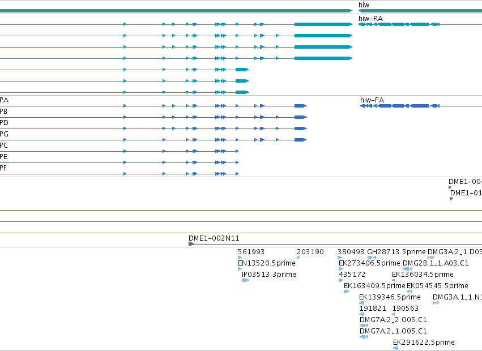
Task: Select the hiw-PA protein label
Action: click(x=372, y=100)
